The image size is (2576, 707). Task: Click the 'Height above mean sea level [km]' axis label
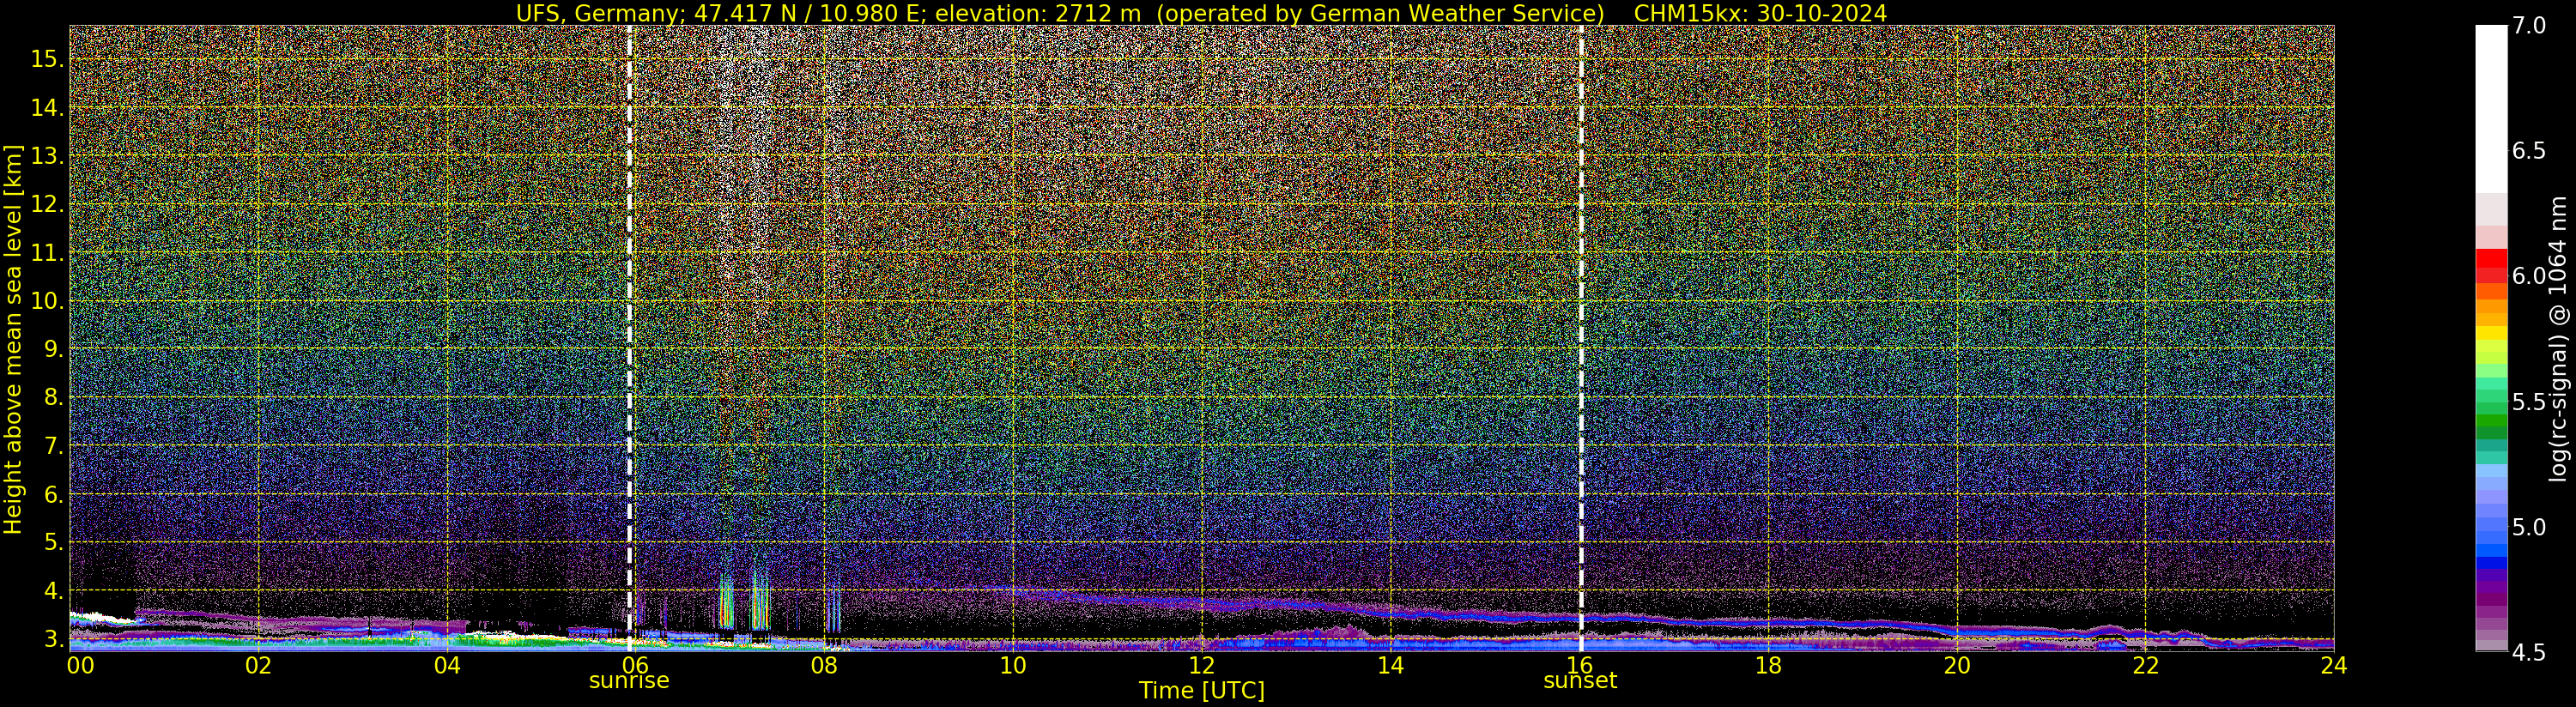[x=13, y=340]
